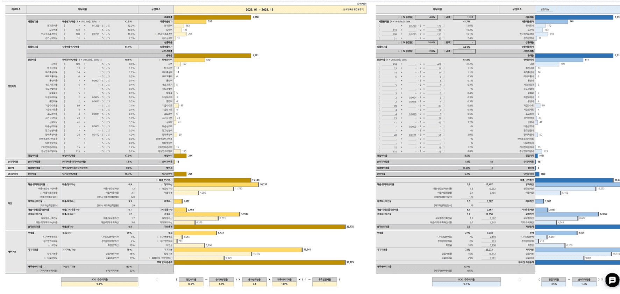Click note icon before 제품매출 % 증감율 label
620x294 pixels.
pyautogui.click(x=399, y=17)
